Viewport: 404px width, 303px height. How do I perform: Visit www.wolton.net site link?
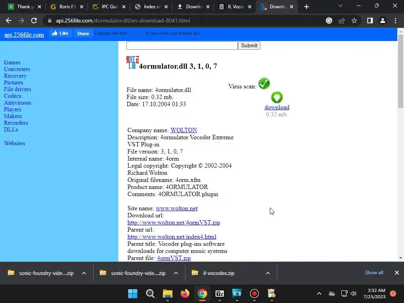176,208
